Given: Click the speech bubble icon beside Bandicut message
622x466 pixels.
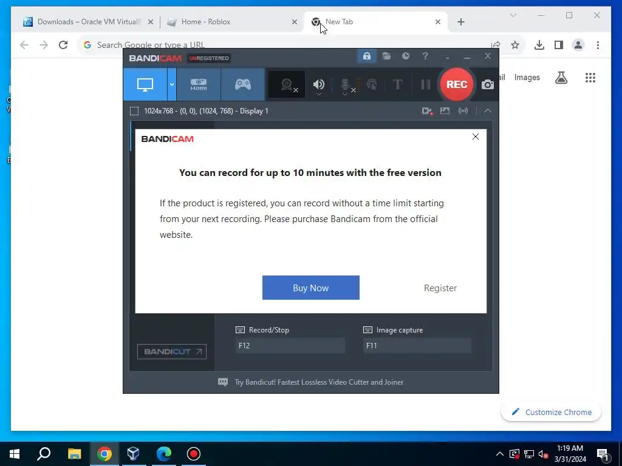Looking at the screenshot, I should pyautogui.click(x=223, y=382).
